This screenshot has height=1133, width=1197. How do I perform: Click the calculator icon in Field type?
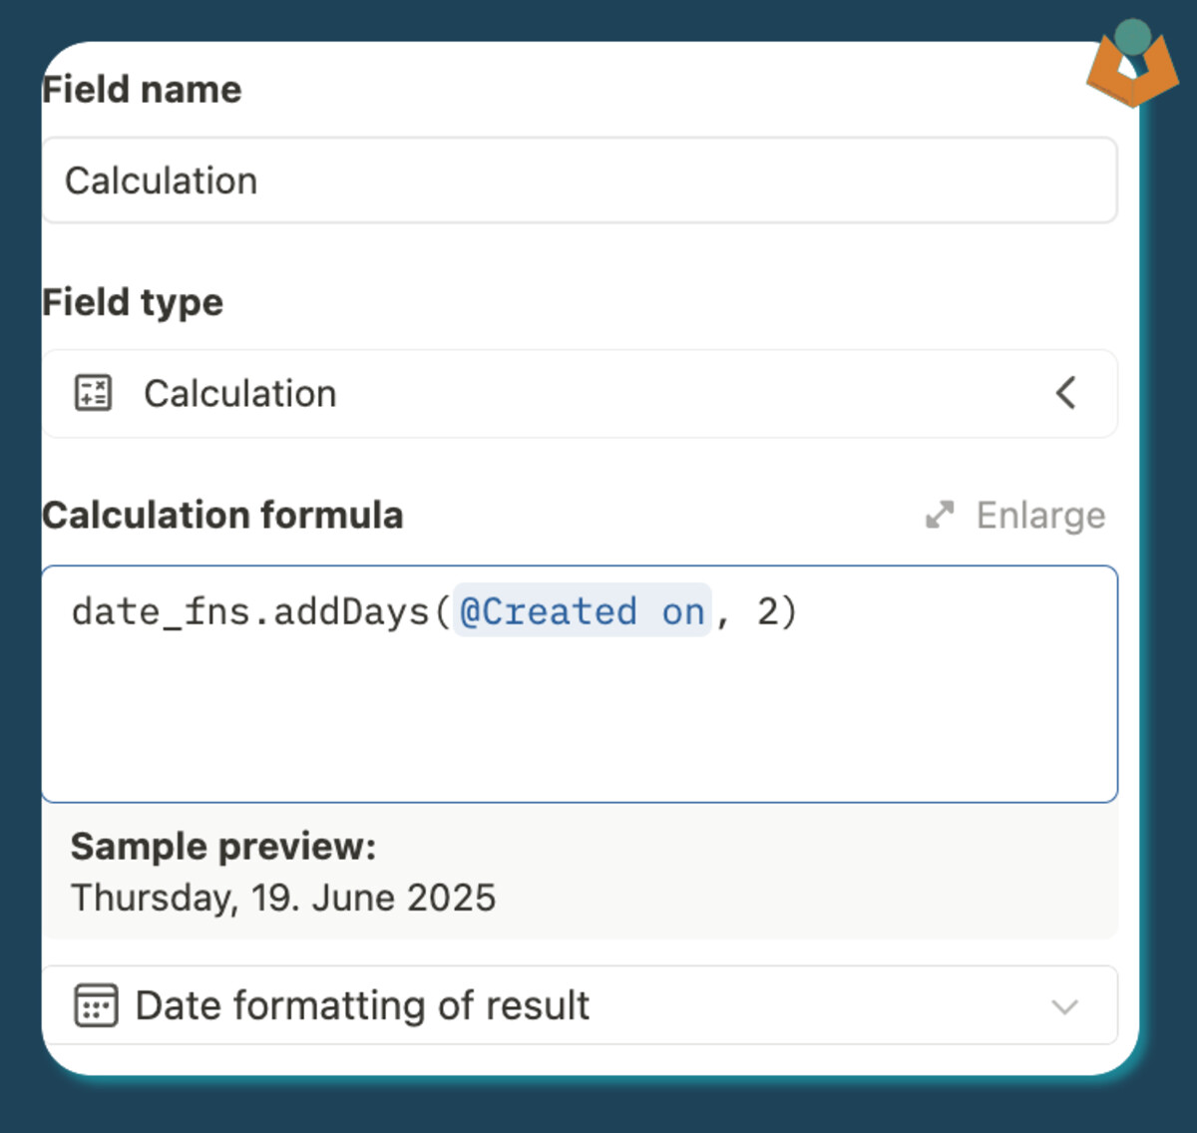[x=94, y=393]
